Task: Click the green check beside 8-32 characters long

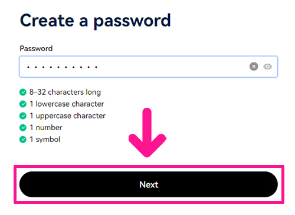Action: click(23, 92)
